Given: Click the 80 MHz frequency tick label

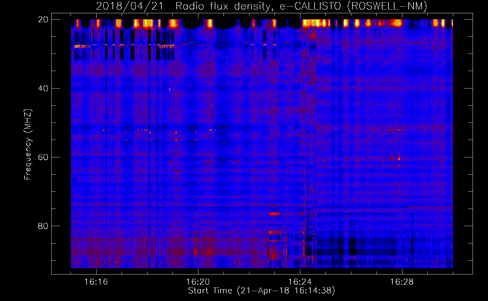Looking at the screenshot, I should [x=43, y=226].
